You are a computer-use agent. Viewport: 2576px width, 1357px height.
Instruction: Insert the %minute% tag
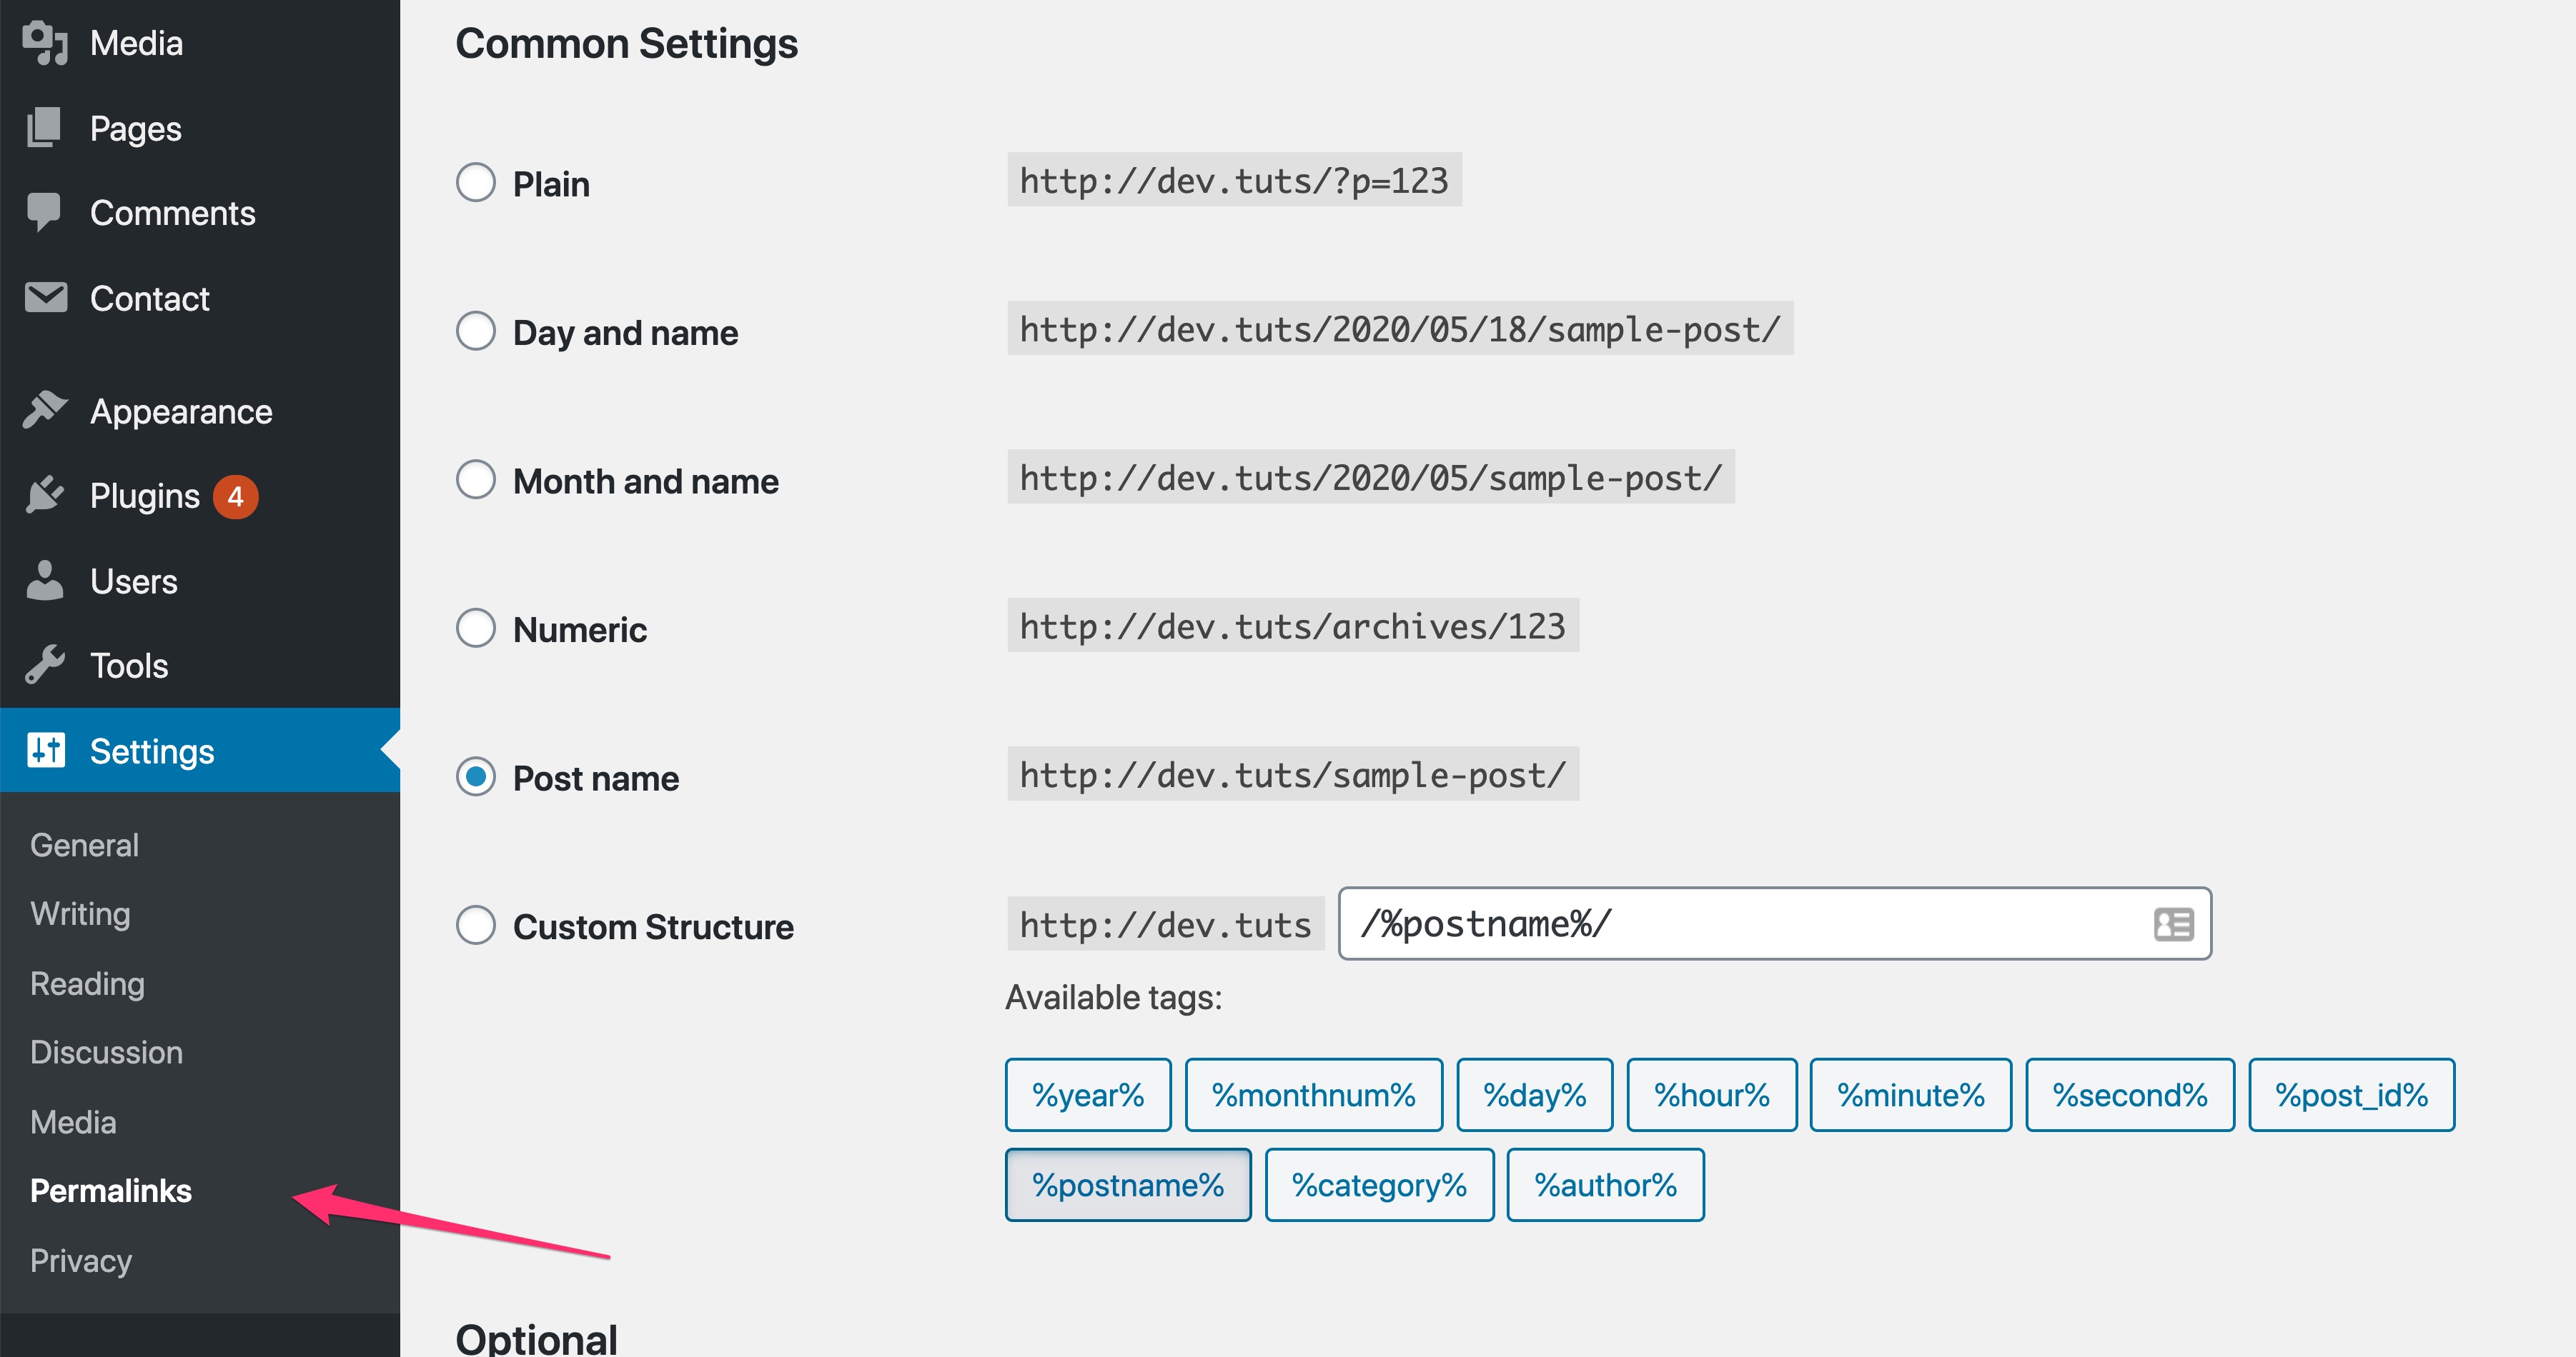coord(1911,1095)
